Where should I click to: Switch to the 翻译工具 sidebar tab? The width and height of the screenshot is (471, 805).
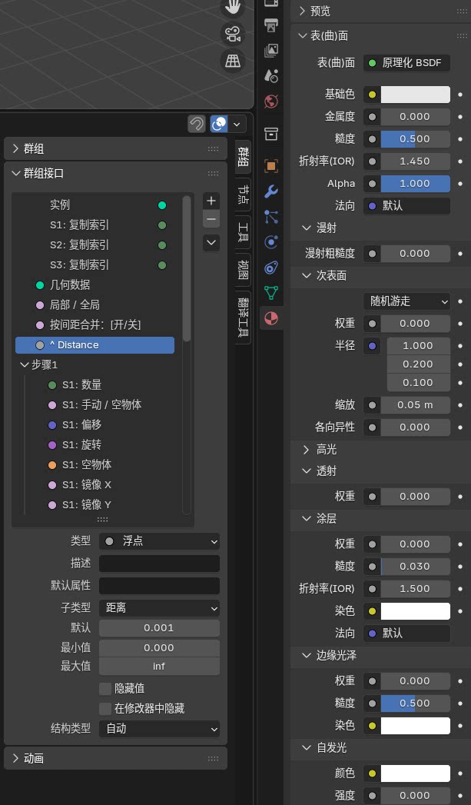click(x=244, y=317)
